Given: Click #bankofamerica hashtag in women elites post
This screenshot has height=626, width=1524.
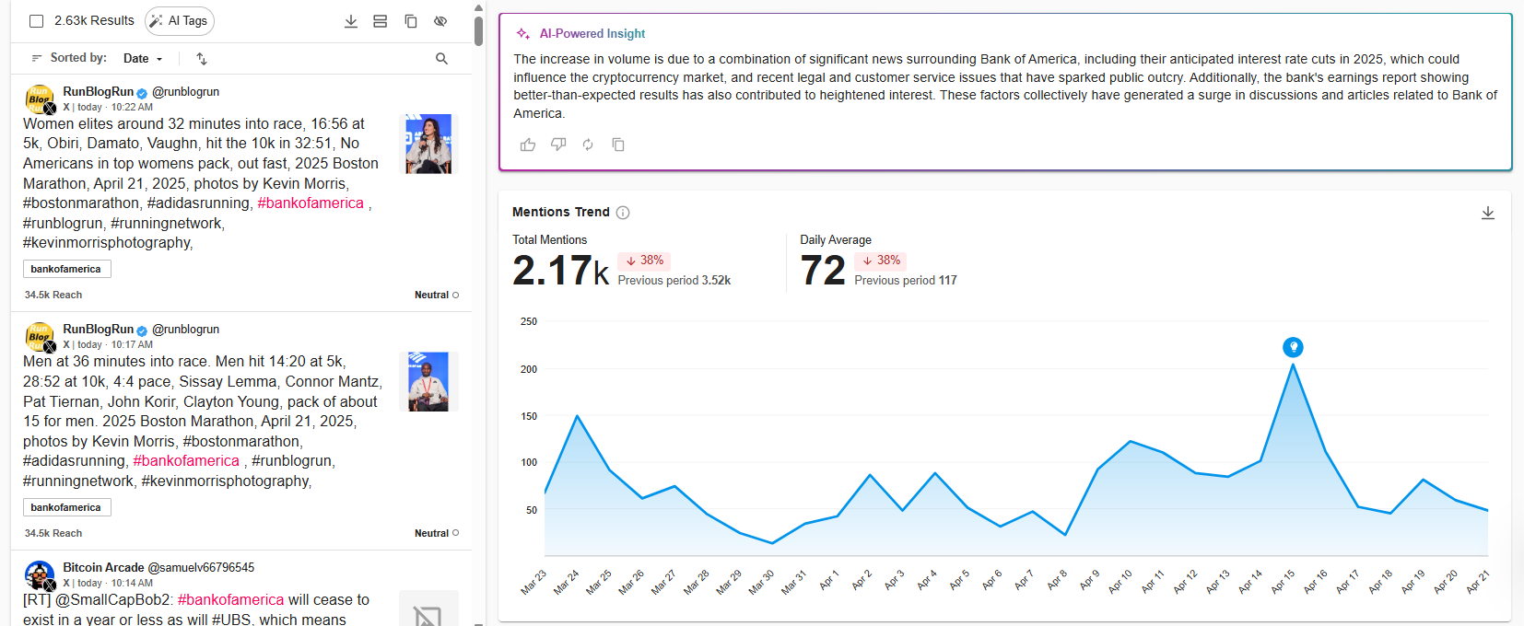Looking at the screenshot, I should coord(311,203).
